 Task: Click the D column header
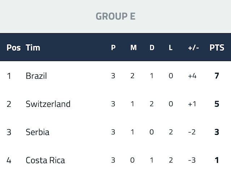[x=152, y=47]
